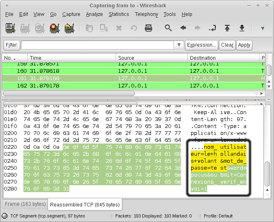Image resolution: width=274 pixels, height=222 pixels.
Task: Open the Analyze menu
Action: (94, 14)
